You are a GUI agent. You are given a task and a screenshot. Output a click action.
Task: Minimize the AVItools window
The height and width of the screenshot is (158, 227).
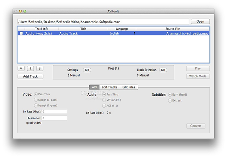coord(20,11)
